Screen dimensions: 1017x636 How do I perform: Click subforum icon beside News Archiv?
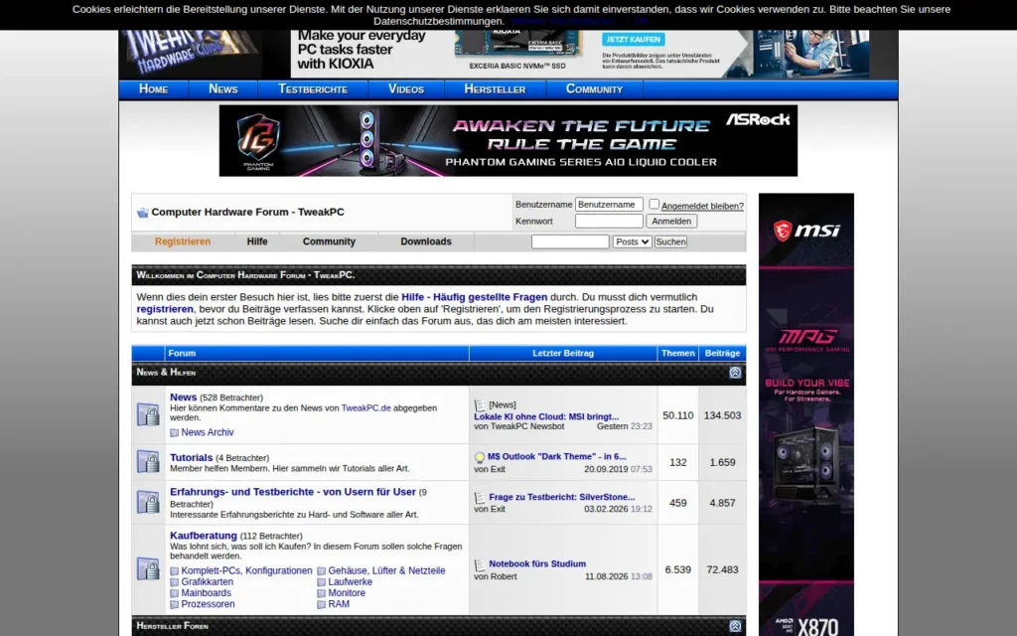coord(175,433)
